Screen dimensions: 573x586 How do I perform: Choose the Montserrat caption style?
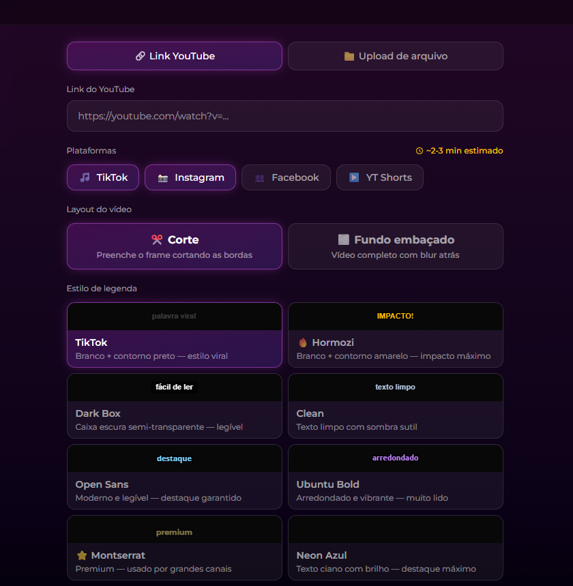pyautogui.click(x=175, y=548)
